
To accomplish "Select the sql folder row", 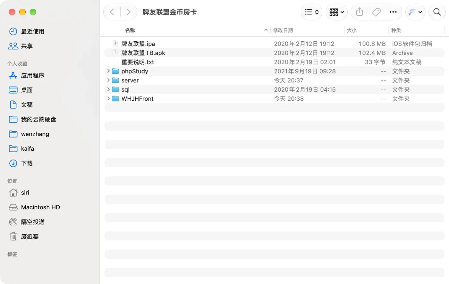I will 275,89.
